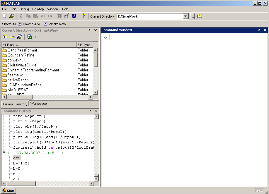Select the MAD_ESAT folder
Image resolution: width=269 pixels, height=194 pixels.
[x=18, y=90]
